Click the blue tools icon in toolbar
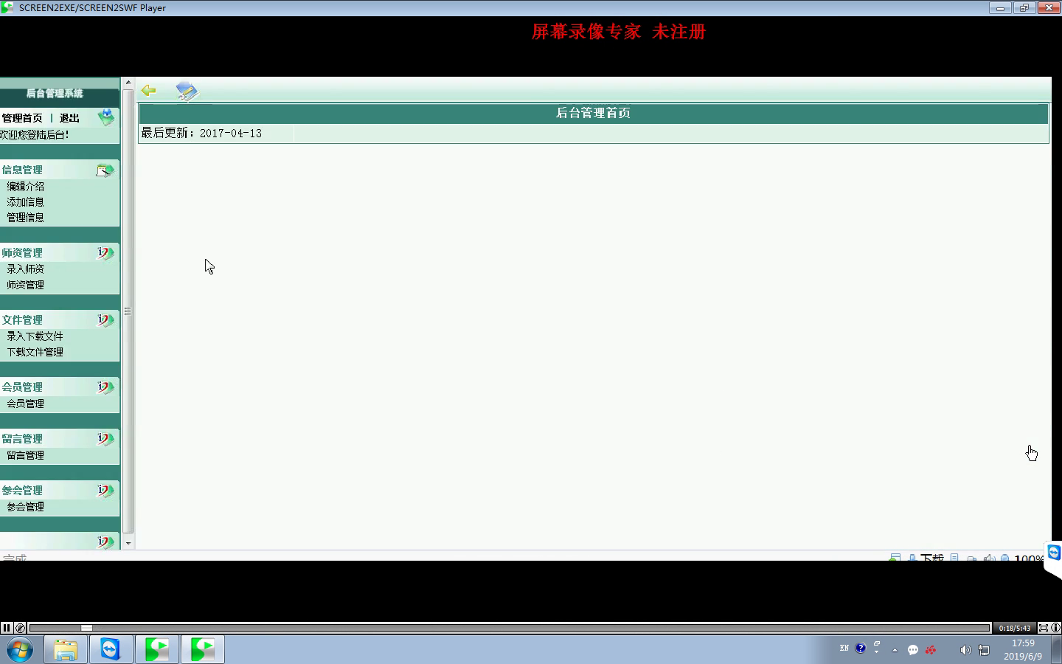Viewport: 1062px width, 664px height. click(187, 91)
